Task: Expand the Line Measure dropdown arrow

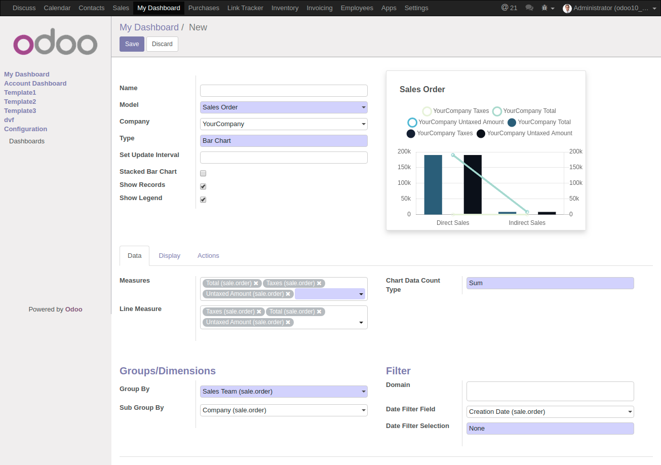Action: click(x=361, y=322)
